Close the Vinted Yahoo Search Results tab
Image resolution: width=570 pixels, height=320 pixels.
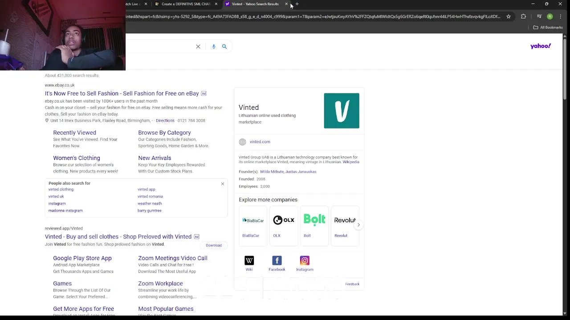[286, 4]
